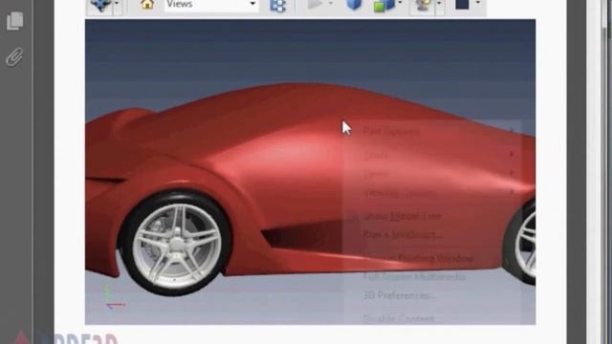Image resolution: width=612 pixels, height=344 pixels.
Task: Click the Model Render Mode icon
Action: [x=383, y=6]
